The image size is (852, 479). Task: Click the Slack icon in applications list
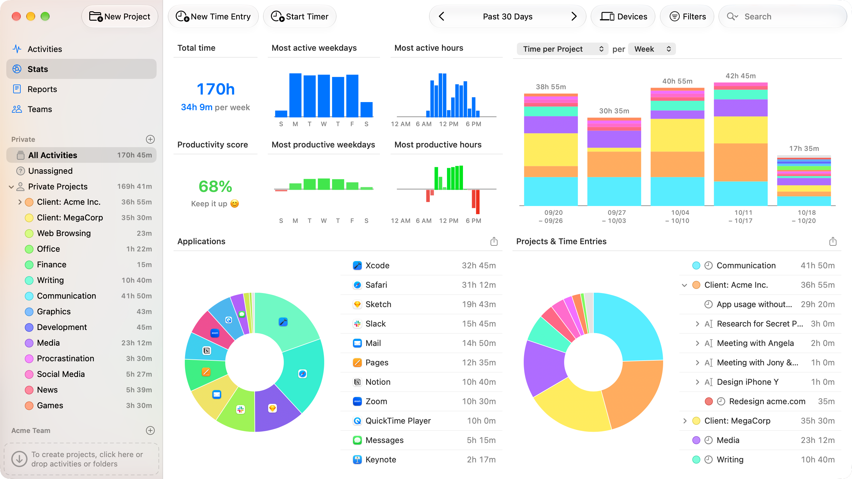pos(357,324)
